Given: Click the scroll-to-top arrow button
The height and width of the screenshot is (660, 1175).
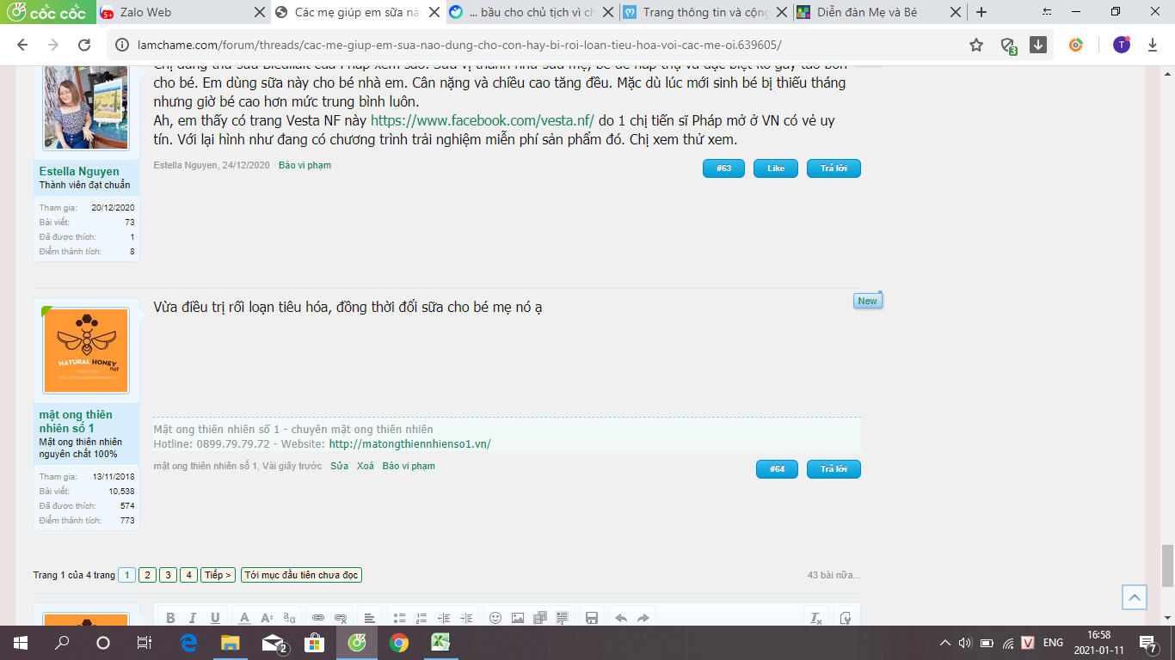Looking at the screenshot, I should point(1135,597).
